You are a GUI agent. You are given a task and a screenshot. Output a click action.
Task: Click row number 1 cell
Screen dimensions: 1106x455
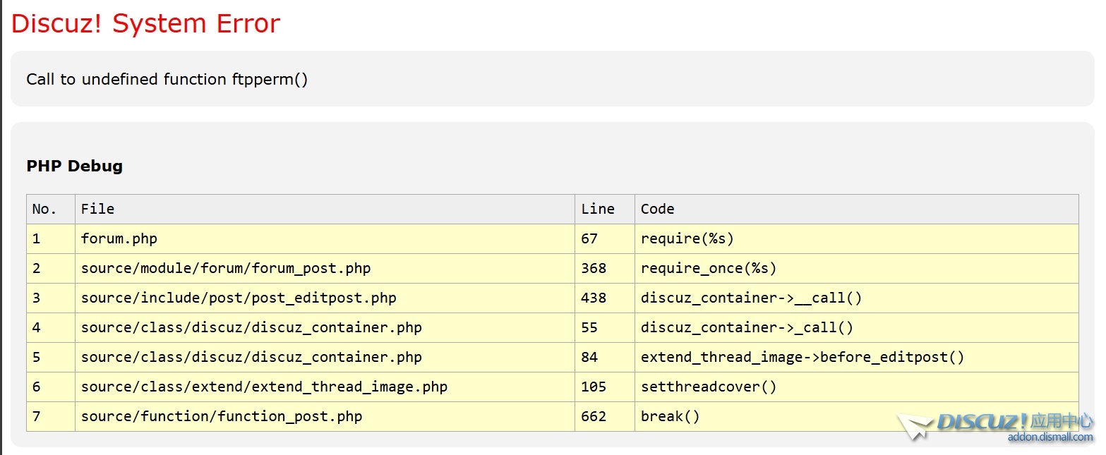click(51, 239)
